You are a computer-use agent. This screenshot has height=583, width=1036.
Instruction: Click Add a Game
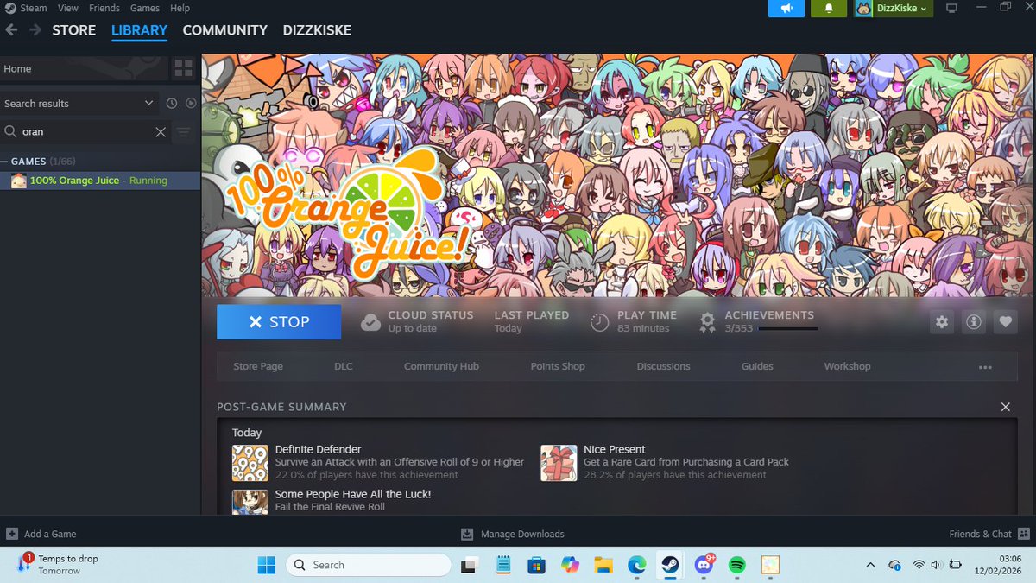[41, 534]
